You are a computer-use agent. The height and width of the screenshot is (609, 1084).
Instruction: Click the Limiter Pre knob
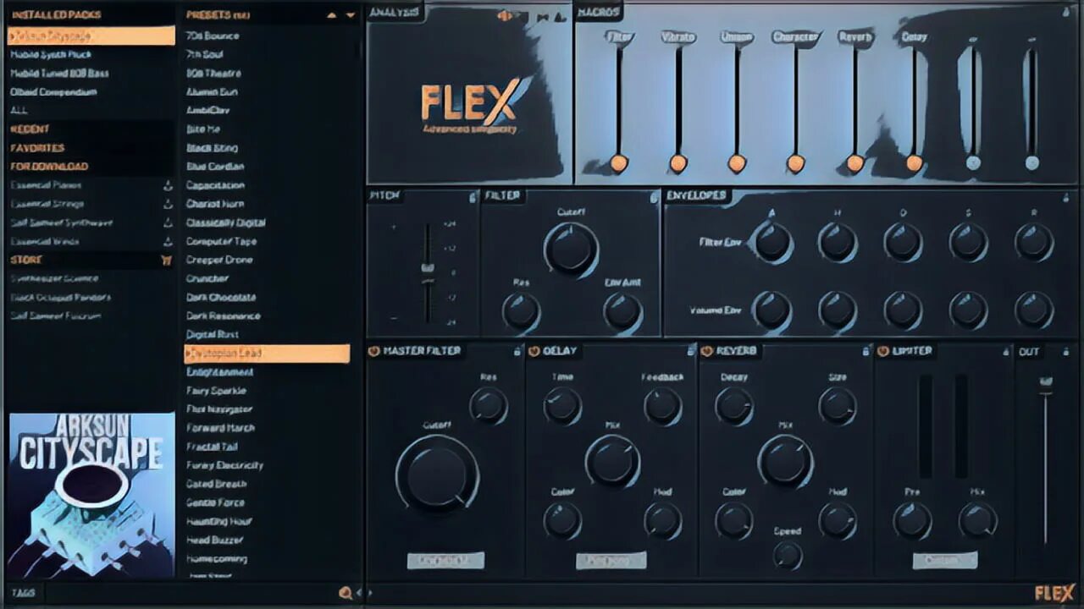click(912, 521)
